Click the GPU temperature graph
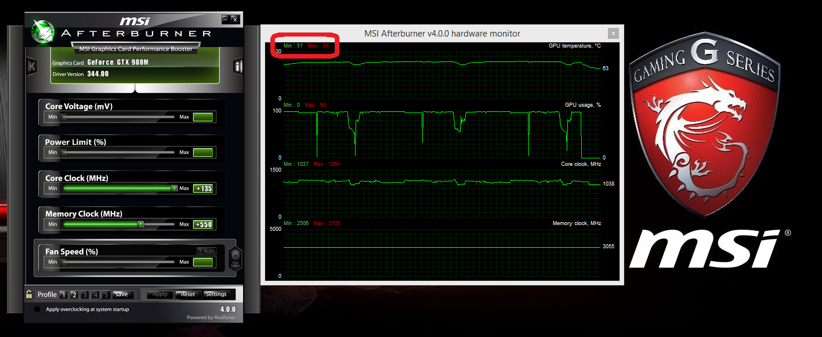This screenshot has height=337, width=822. (x=442, y=75)
